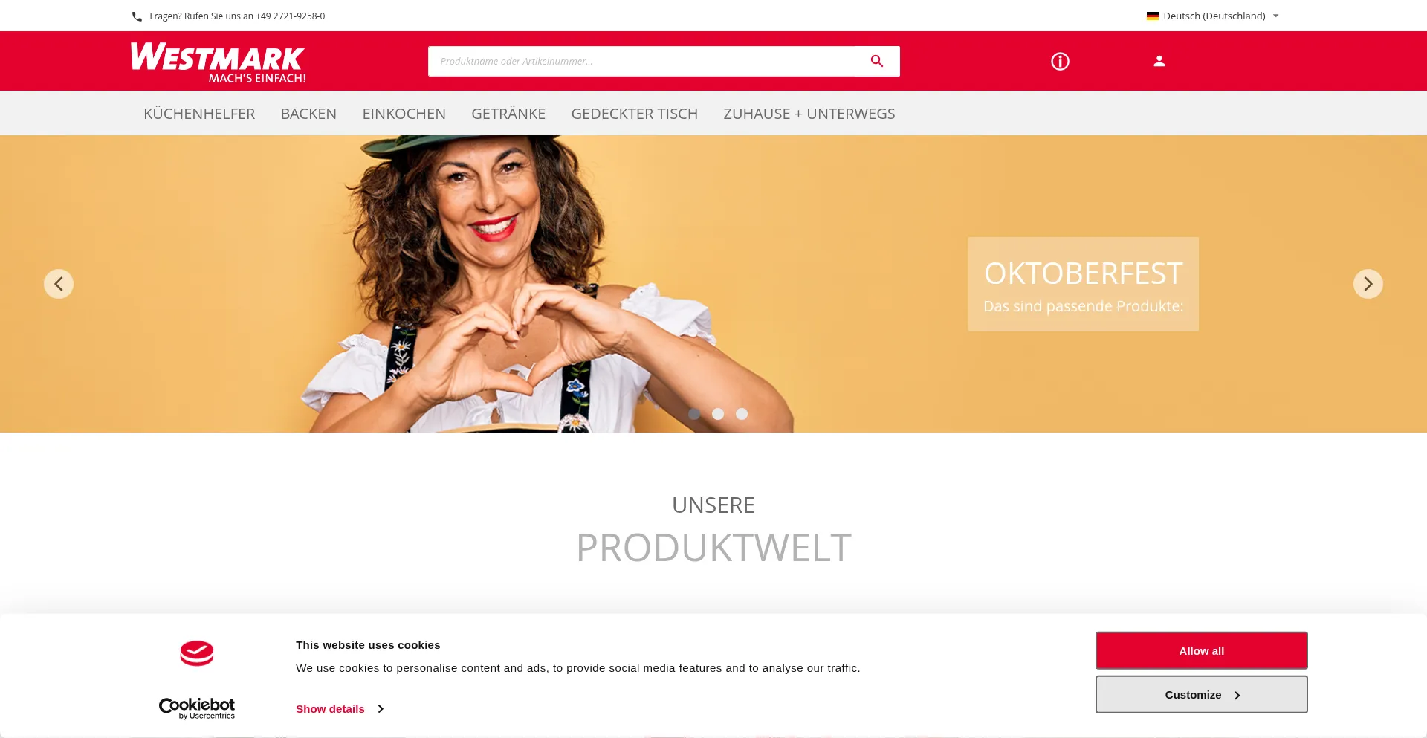Open the Oktoberfest banner link

[x=1083, y=284]
